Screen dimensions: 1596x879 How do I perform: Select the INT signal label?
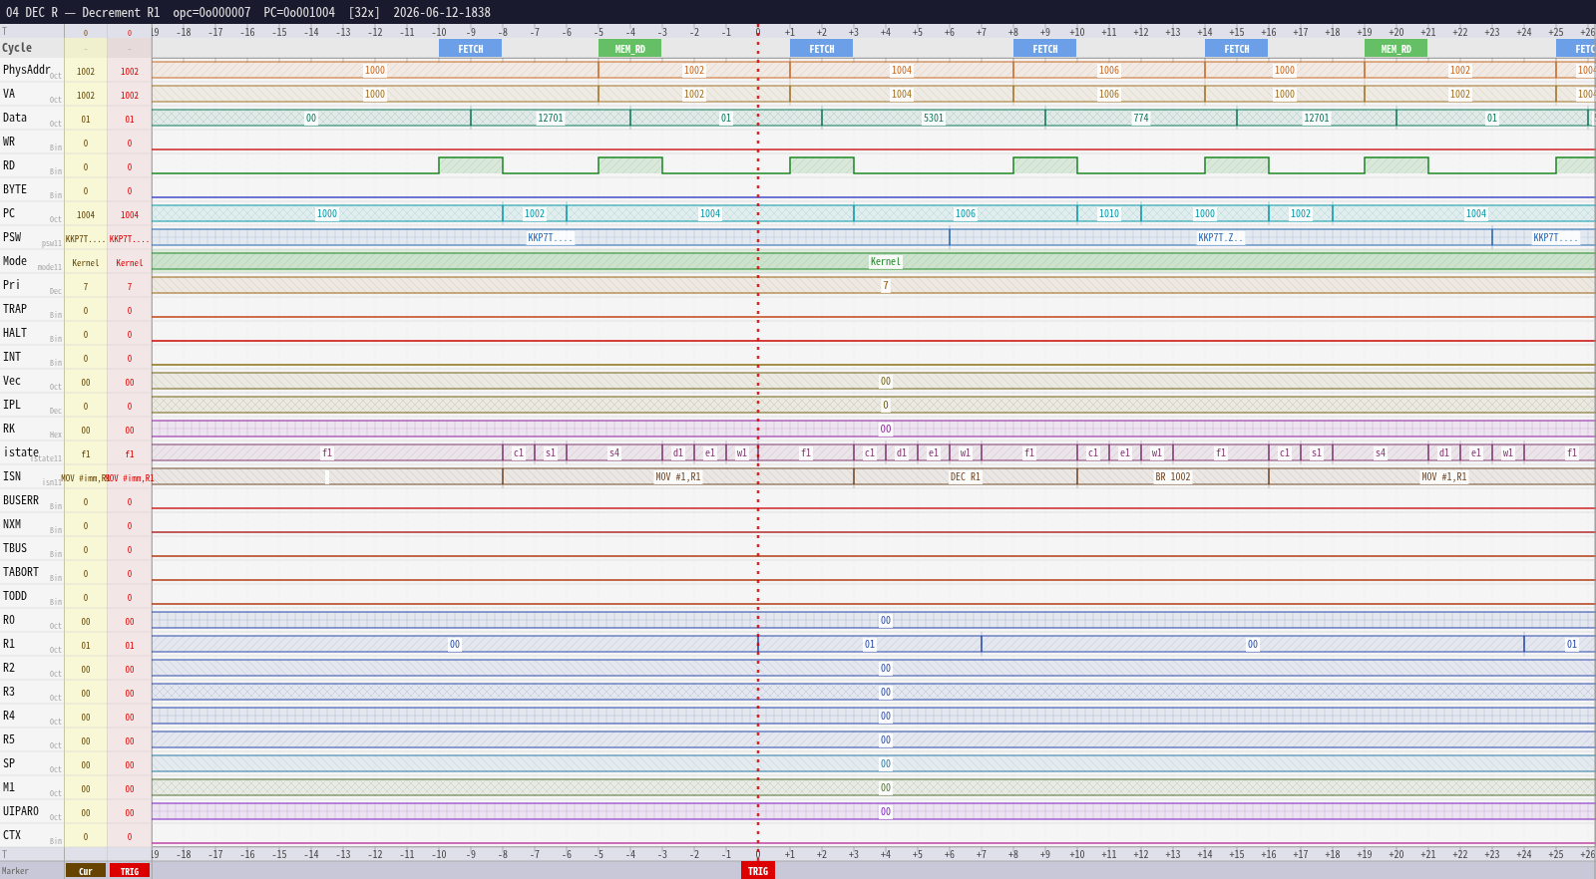click(x=12, y=357)
